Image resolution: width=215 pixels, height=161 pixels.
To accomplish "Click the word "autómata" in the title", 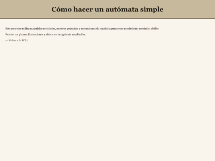I will coord(122,10).
